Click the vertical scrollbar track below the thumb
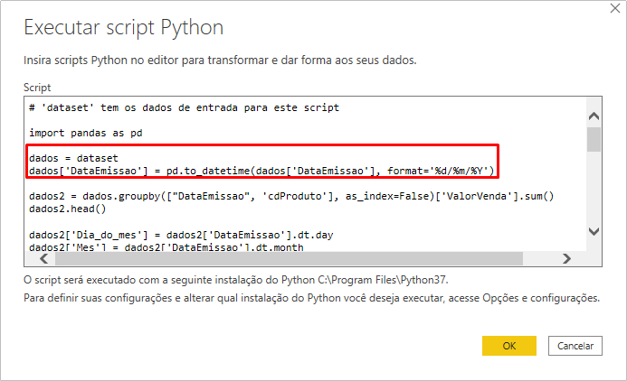Screen dimensions: 627x381 [x=594, y=190]
